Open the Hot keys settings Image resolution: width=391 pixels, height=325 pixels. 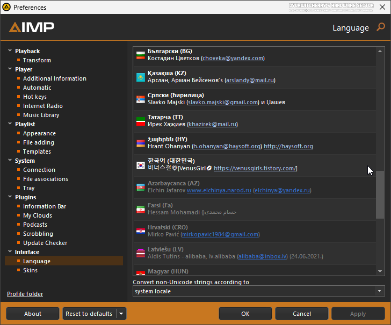(35, 97)
